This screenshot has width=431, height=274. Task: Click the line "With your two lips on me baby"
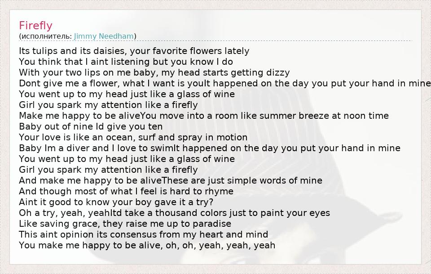pyautogui.click(x=154, y=72)
